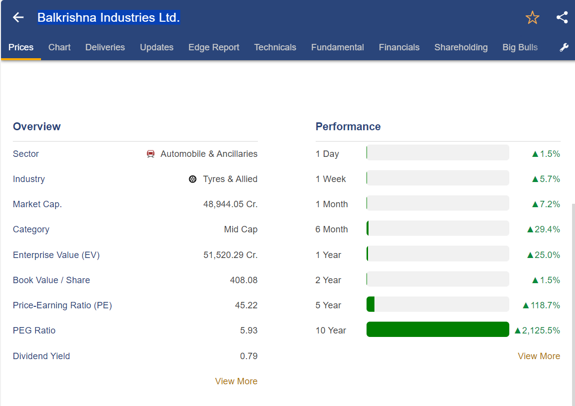The image size is (575, 406).
Task: Open the Updates tab
Action: (157, 47)
